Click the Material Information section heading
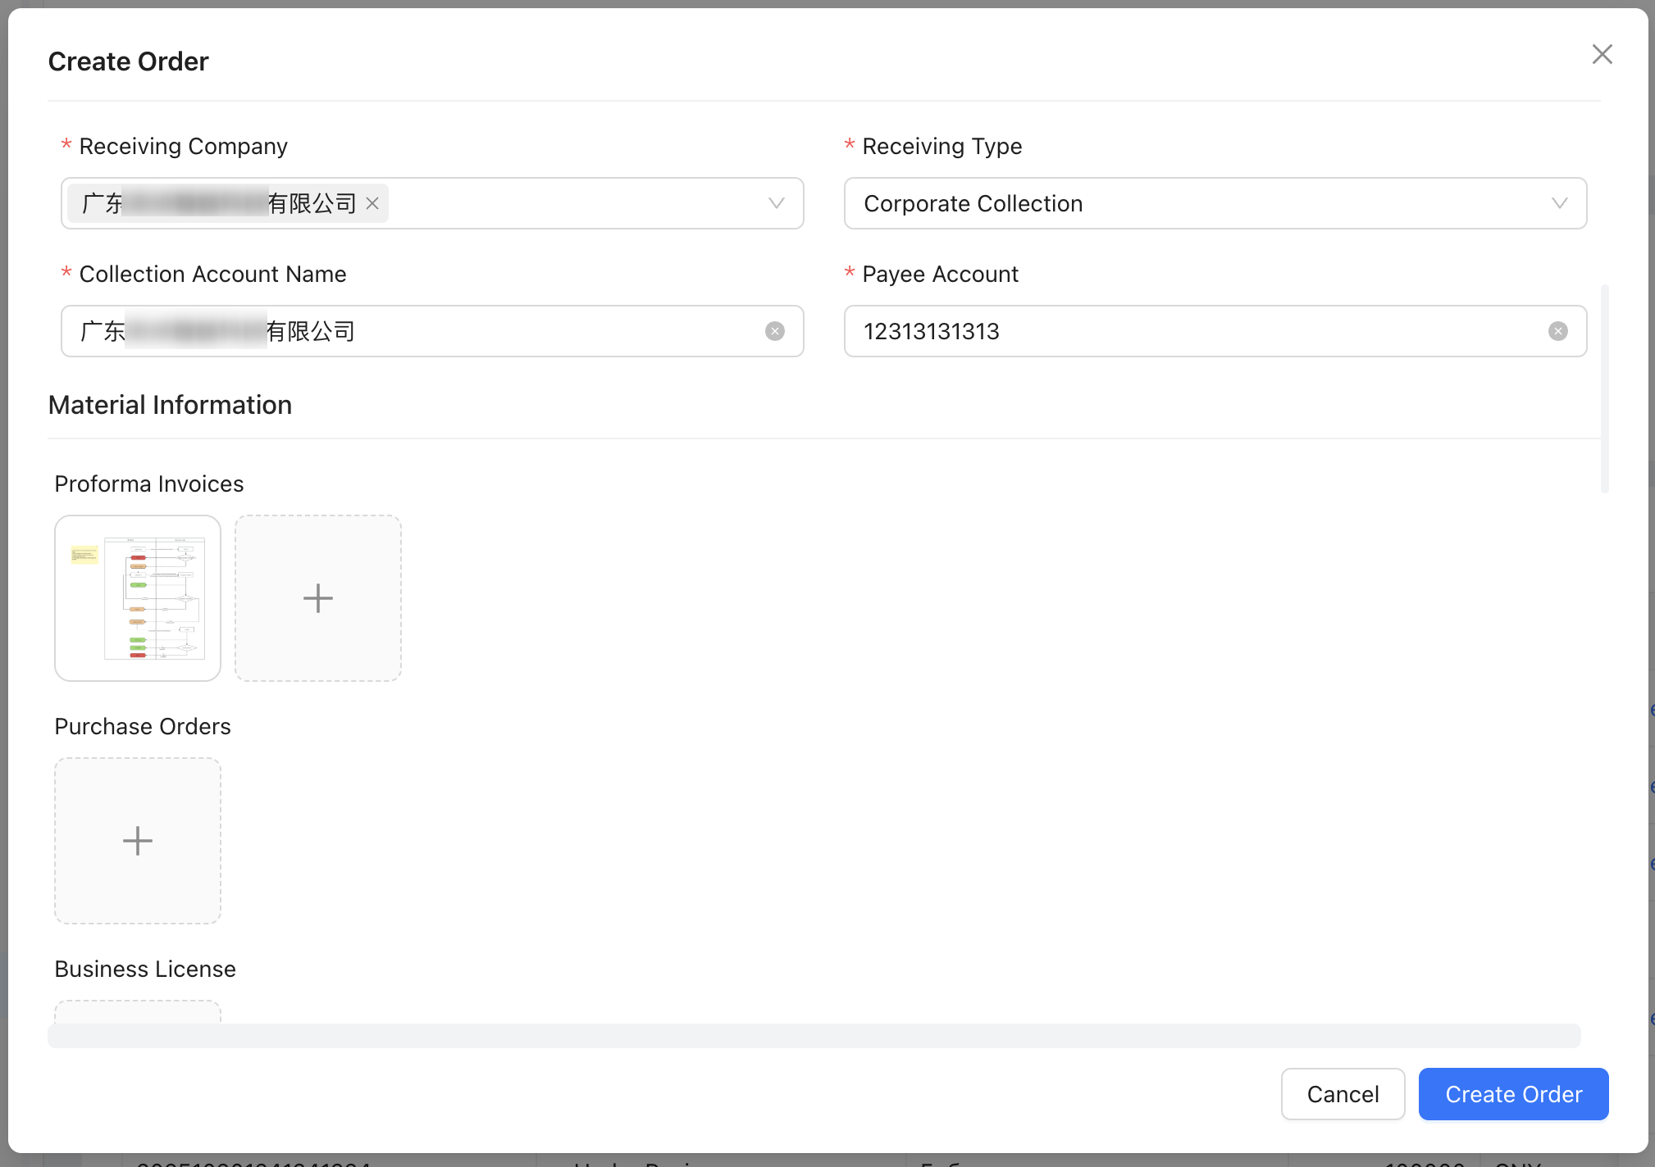Image resolution: width=1655 pixels, height=1167 pixels. [x=170, y=405]
